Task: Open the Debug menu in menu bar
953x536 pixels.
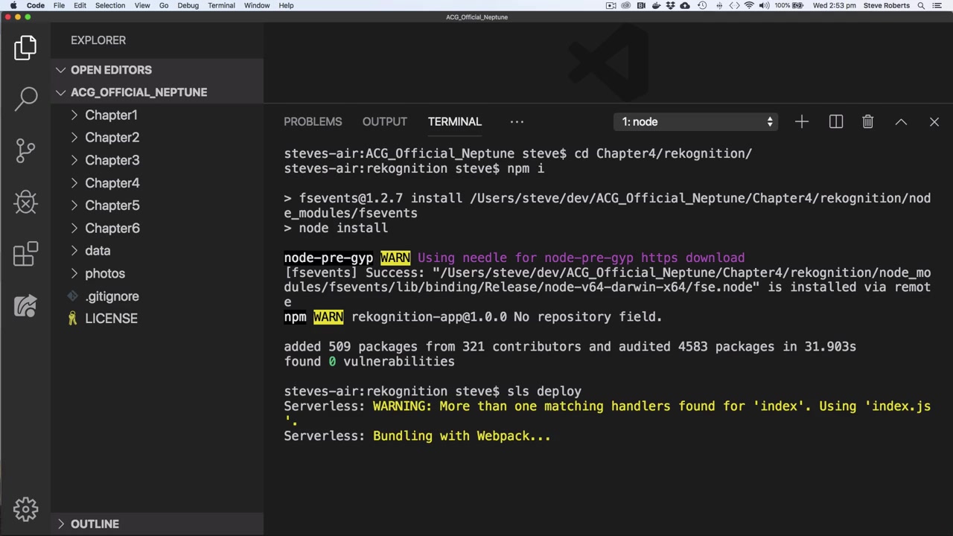Action: pyautogui.click(x=188, y=5)
